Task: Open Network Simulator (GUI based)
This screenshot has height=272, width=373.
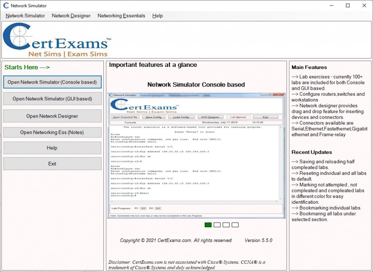Action: point(52,99)
